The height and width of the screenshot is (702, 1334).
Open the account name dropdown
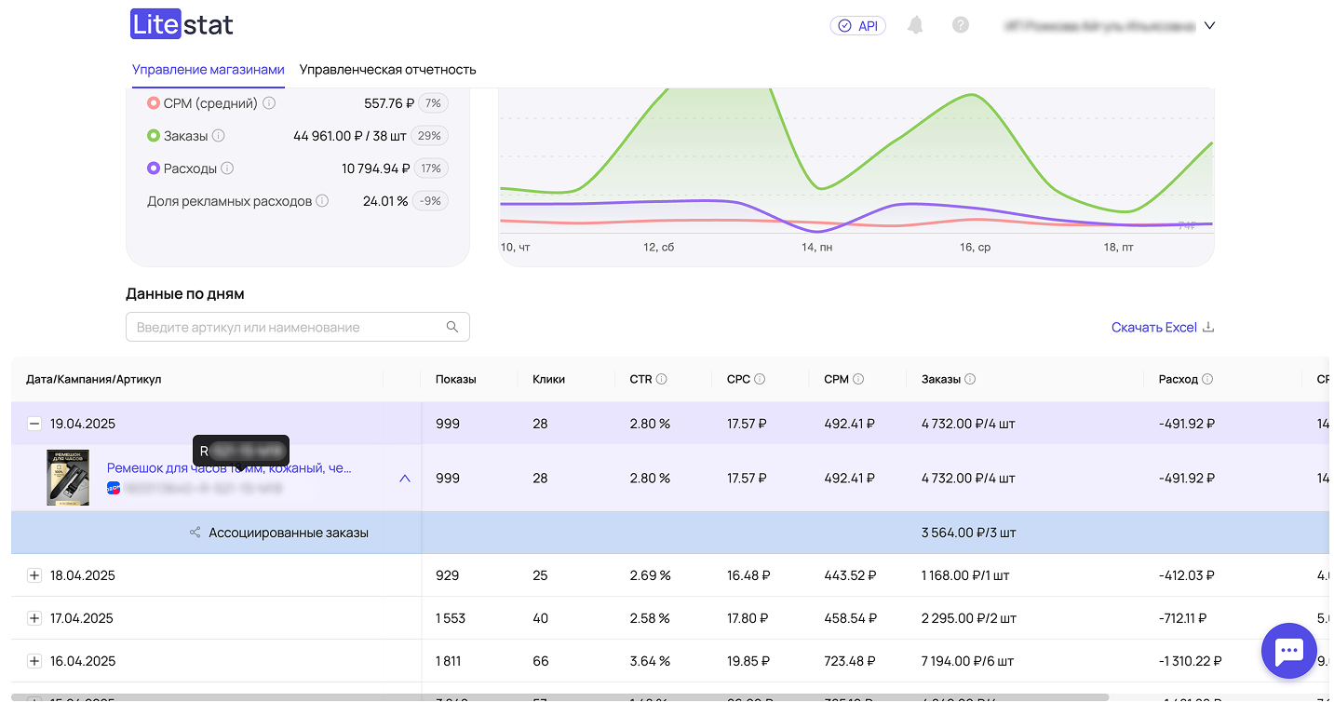point(1209,26)
